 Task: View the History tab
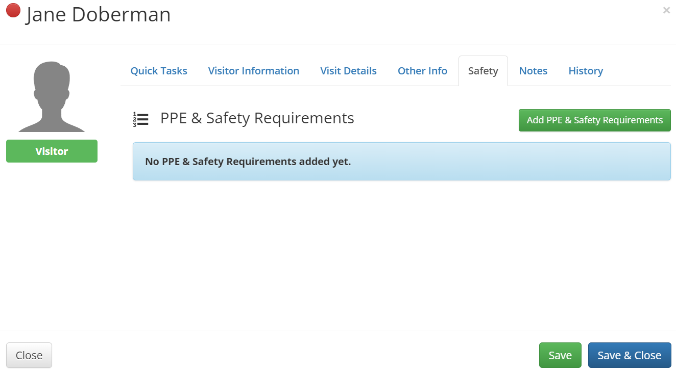click(x=586, y=71)
